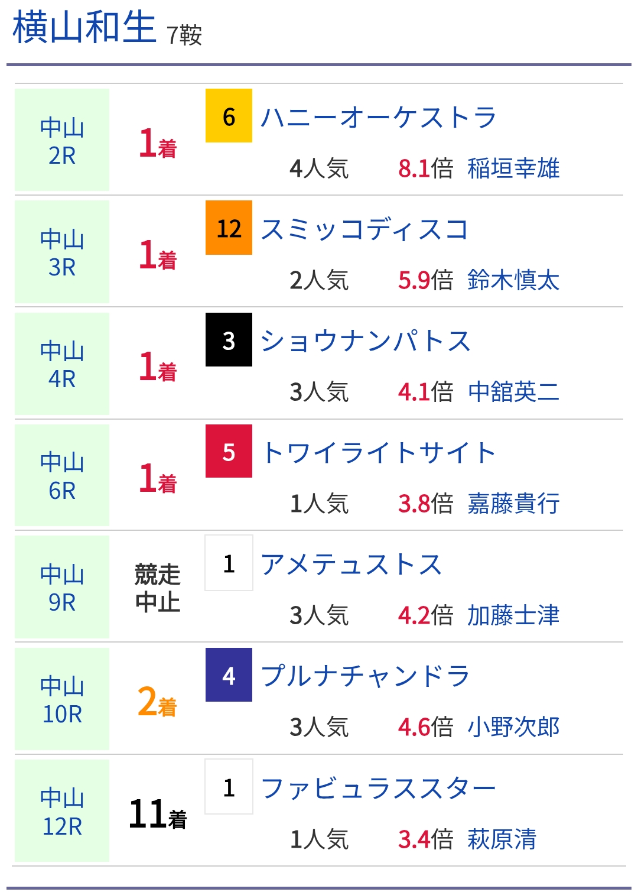The width and height of the screenshot is (638, 892).
Task: Click the red number 5 badge
Action: coord(229,452)
